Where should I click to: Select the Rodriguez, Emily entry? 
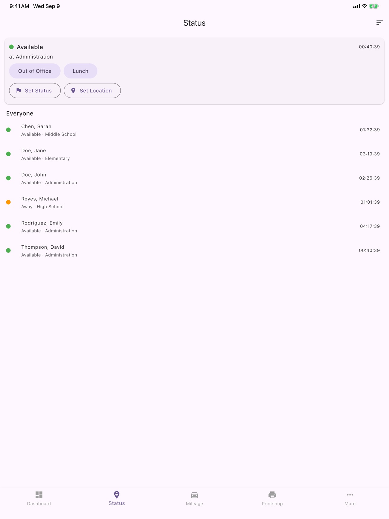click(x=194, y=226)
